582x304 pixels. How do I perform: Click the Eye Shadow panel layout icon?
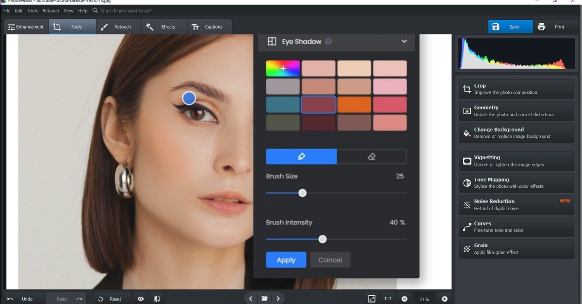click(x=272, y=42)
